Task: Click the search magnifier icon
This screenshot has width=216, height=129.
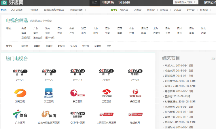Action: click(x=195, y=2)
